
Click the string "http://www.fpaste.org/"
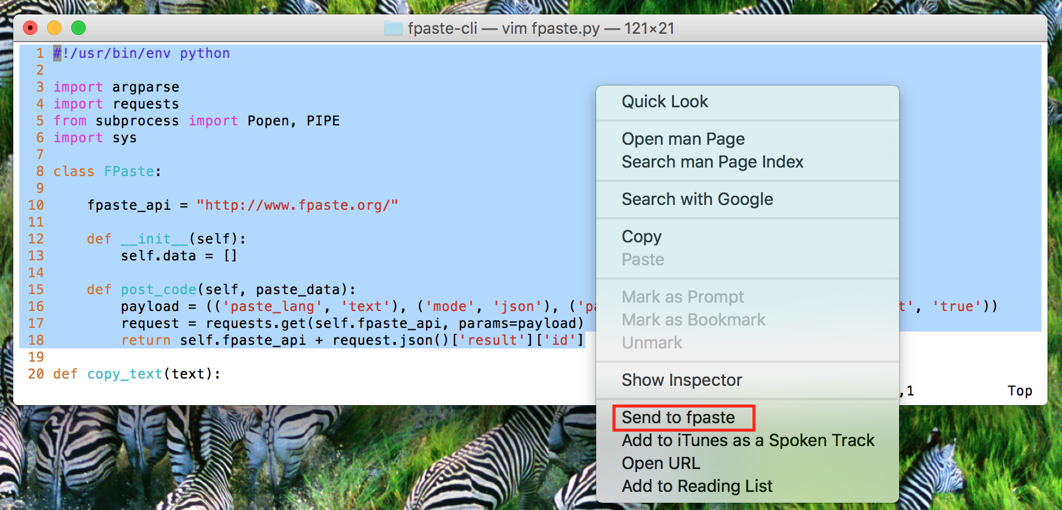(x=297, y=206)
